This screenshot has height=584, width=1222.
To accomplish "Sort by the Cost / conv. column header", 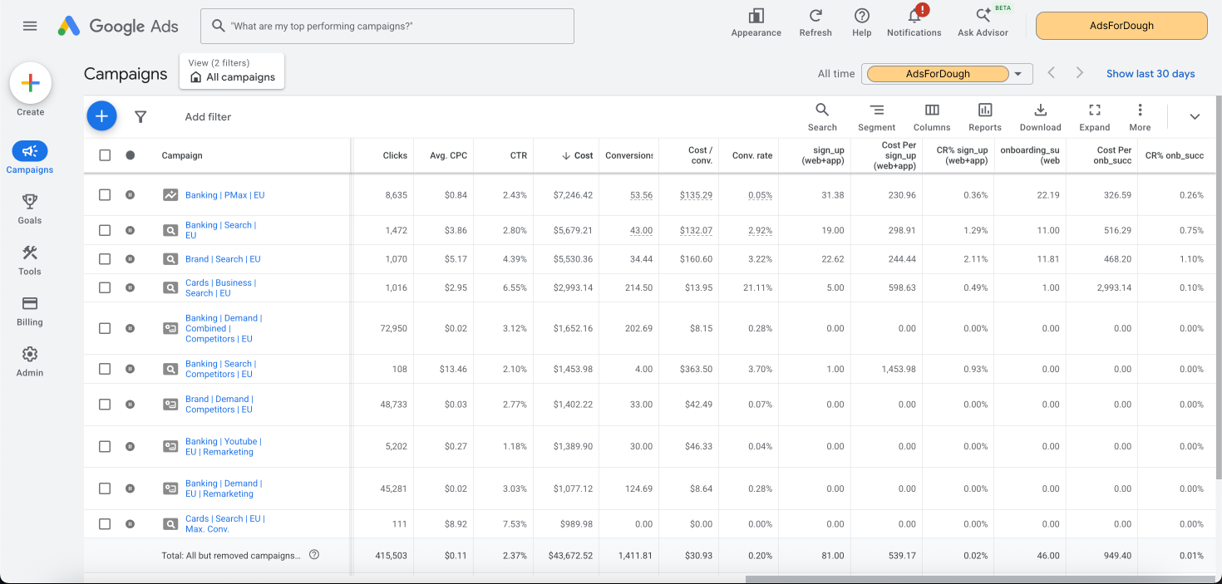I will (700, 155).
